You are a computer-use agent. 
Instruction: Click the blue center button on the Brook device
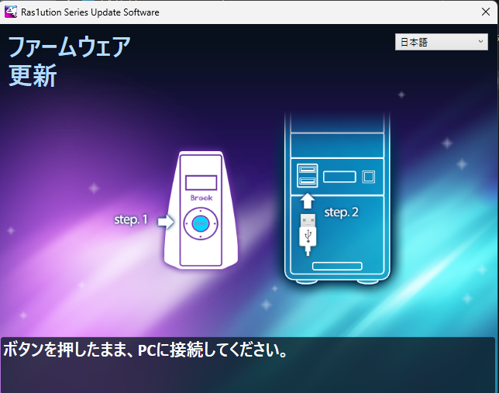coord(201,223)
